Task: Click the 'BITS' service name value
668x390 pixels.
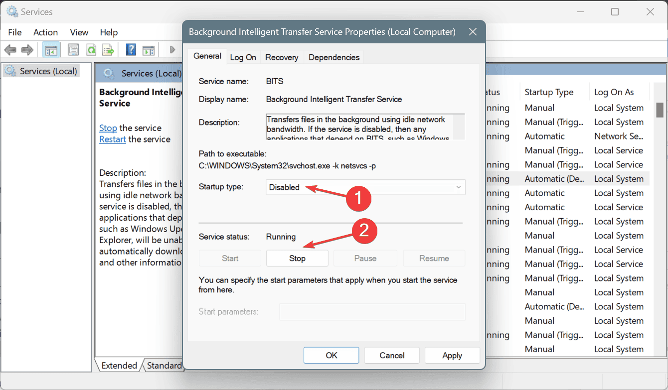Action: (275, 81)
